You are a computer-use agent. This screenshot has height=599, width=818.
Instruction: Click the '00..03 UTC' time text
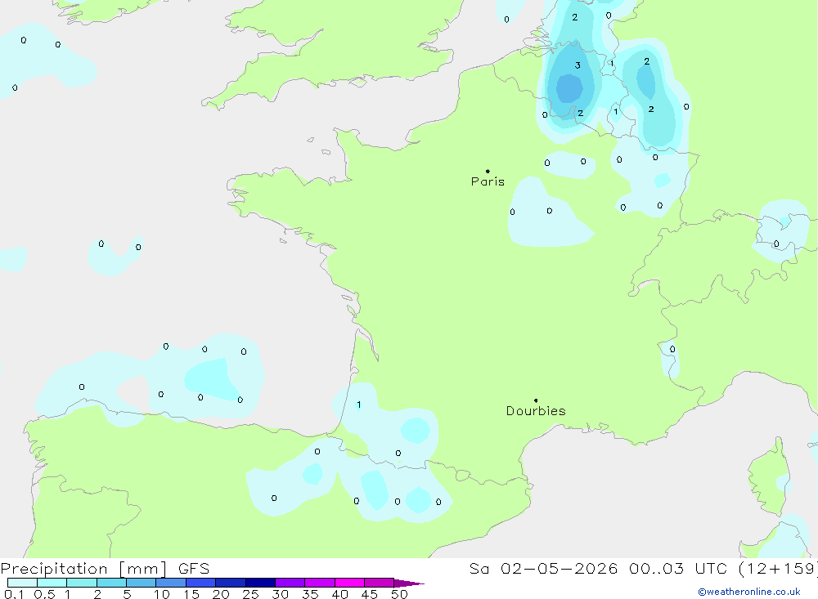(677, 568)
